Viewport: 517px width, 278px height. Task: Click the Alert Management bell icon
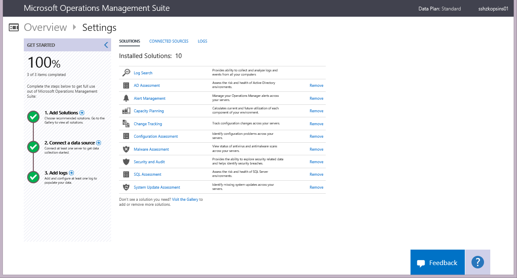[x=126, y=98]
